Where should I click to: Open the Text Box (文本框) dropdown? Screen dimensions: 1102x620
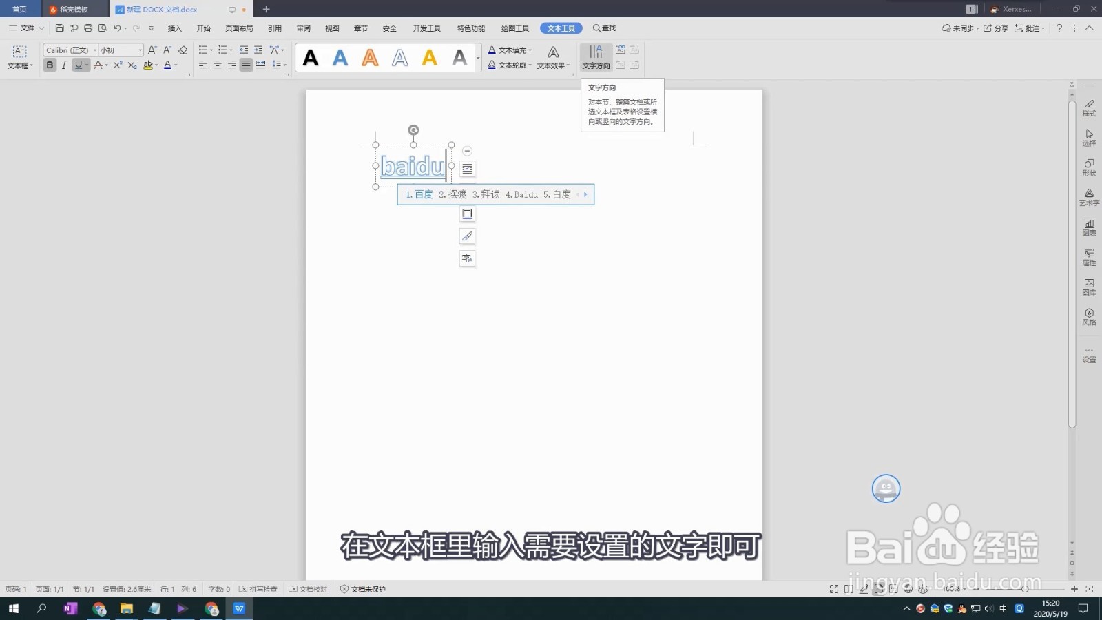(x=20, y=57)
